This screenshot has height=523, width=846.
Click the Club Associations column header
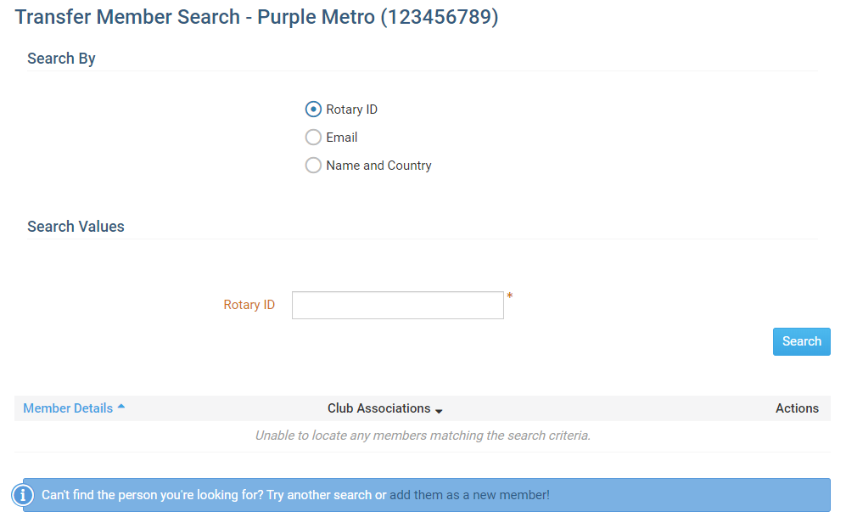click(378, 408)
